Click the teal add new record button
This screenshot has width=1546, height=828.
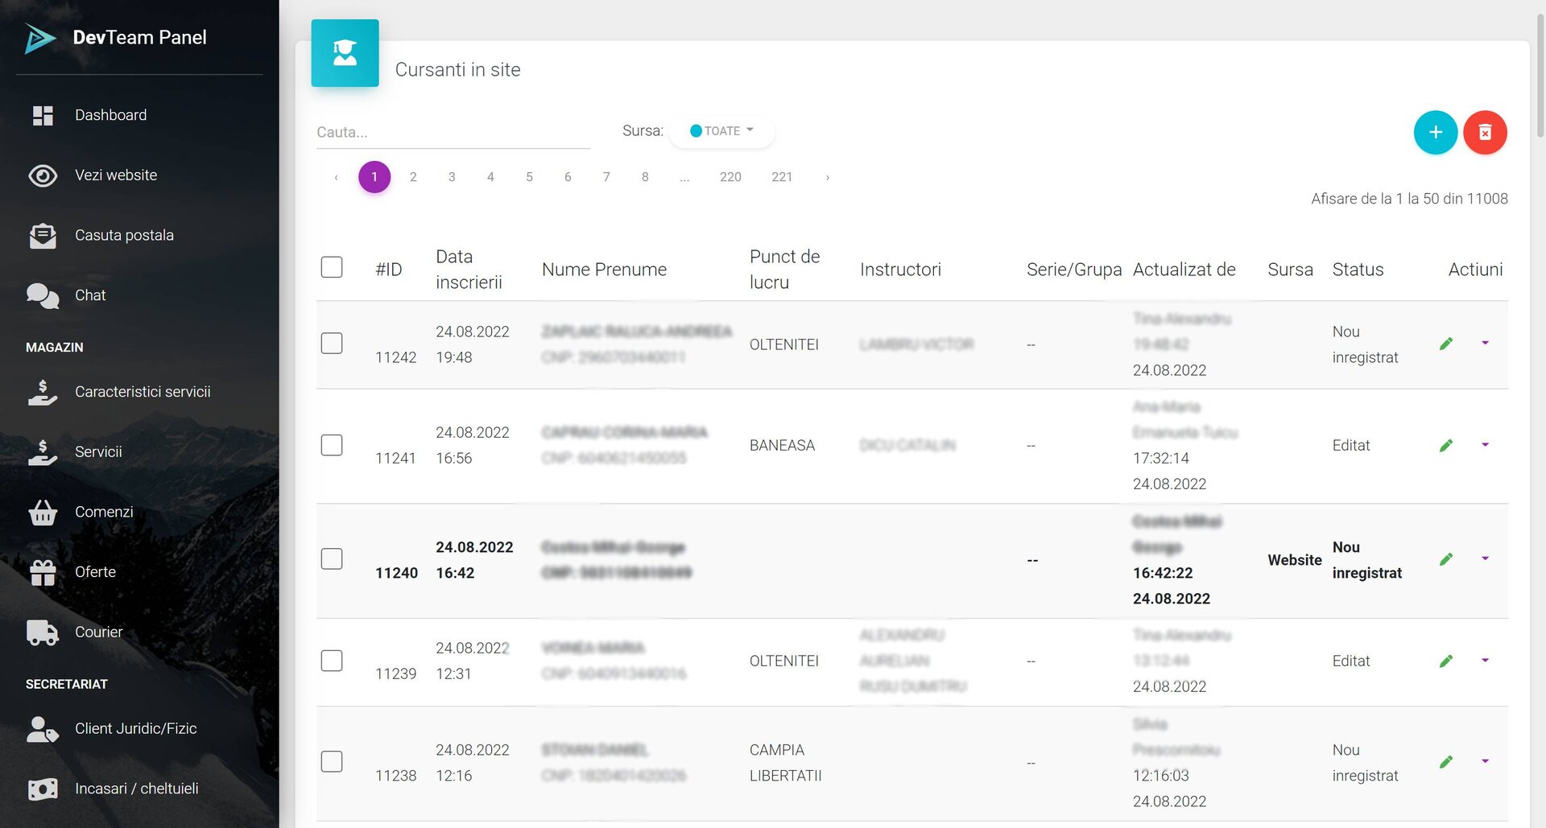pos(1435,133)
